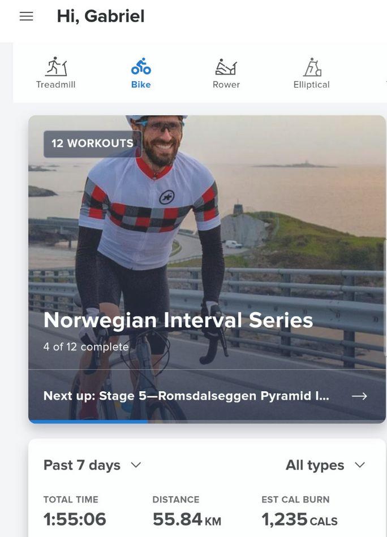The image size is (387, 537).
Task: Switch to the Elliptical tab label
Action: coord(311,85)
